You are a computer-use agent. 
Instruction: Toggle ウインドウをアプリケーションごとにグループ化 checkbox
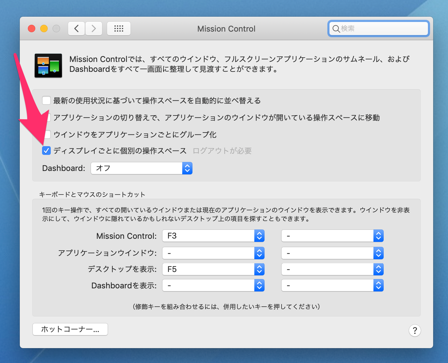(x=48, y=134)
